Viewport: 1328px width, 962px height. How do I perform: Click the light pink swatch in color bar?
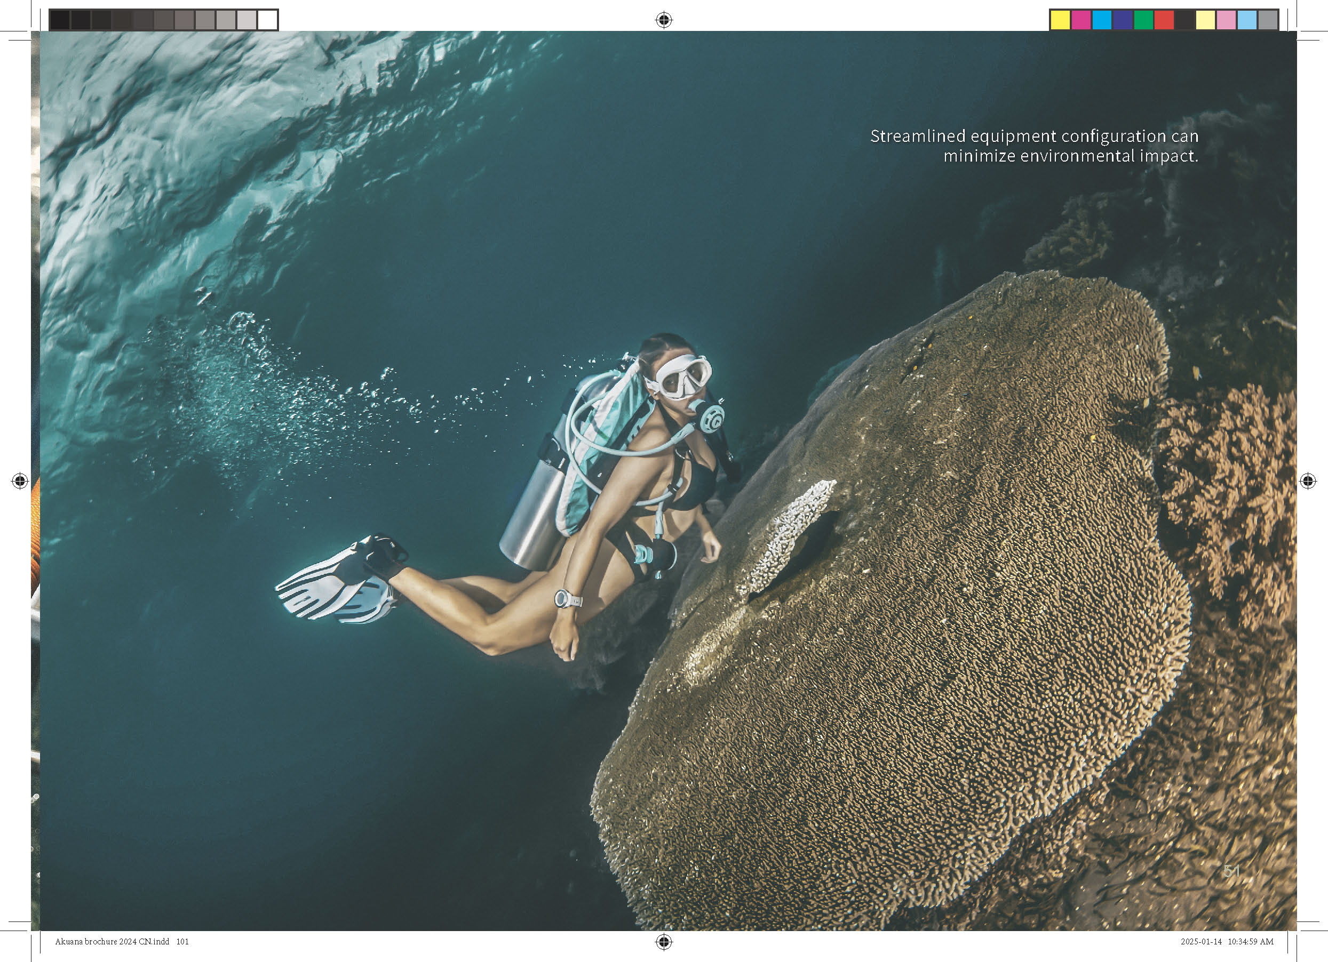tap(1226, 20)
